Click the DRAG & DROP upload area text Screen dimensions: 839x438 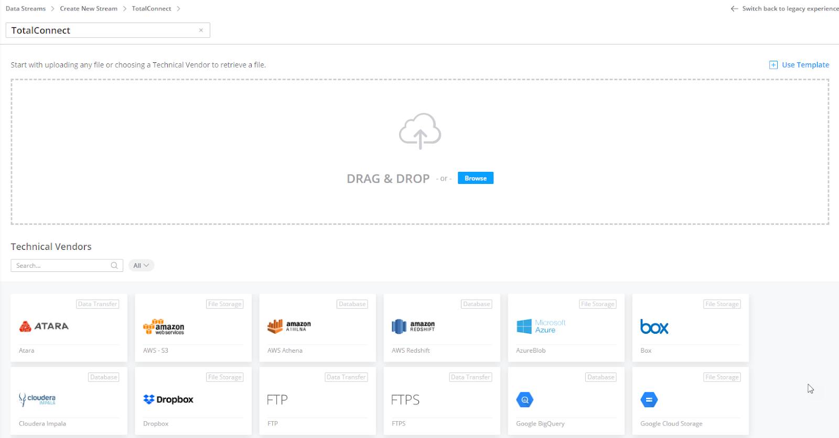pos(388,179)
